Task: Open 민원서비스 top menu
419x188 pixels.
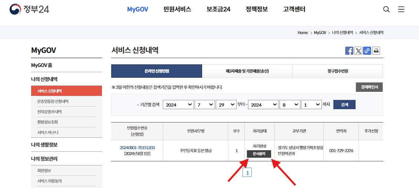Action: tap(178, 10)
